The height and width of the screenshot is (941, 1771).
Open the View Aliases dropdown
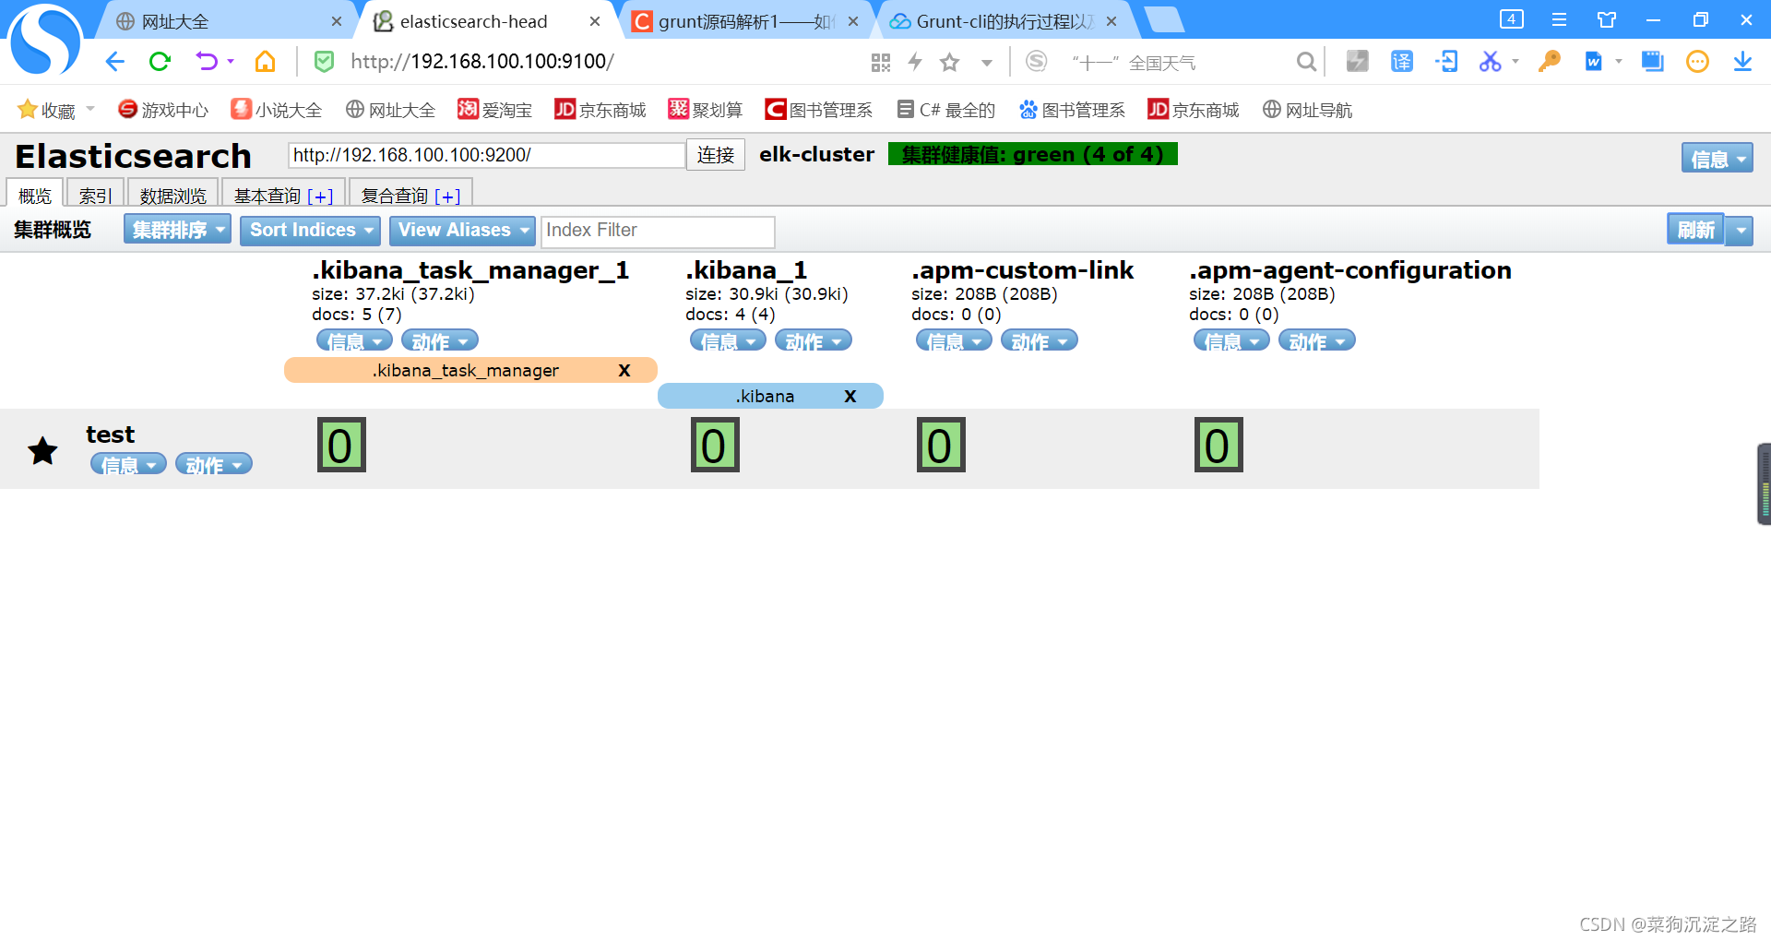click(x=462, y=230)
